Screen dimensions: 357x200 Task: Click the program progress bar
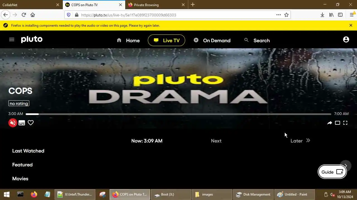click(178, 114)
